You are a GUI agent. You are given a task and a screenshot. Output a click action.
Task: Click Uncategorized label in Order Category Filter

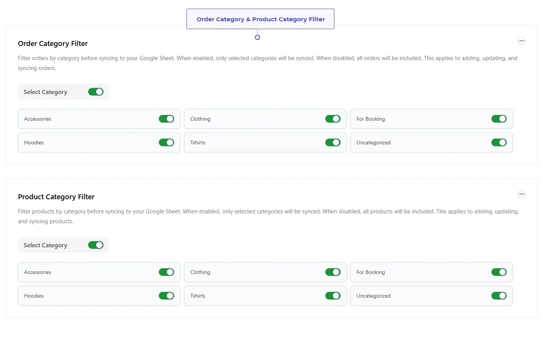(373, 143)
